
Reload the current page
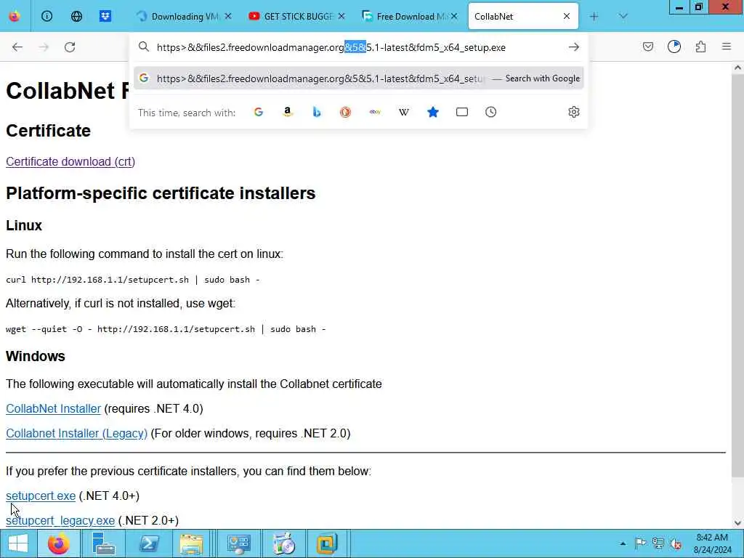tap(70, 47)
